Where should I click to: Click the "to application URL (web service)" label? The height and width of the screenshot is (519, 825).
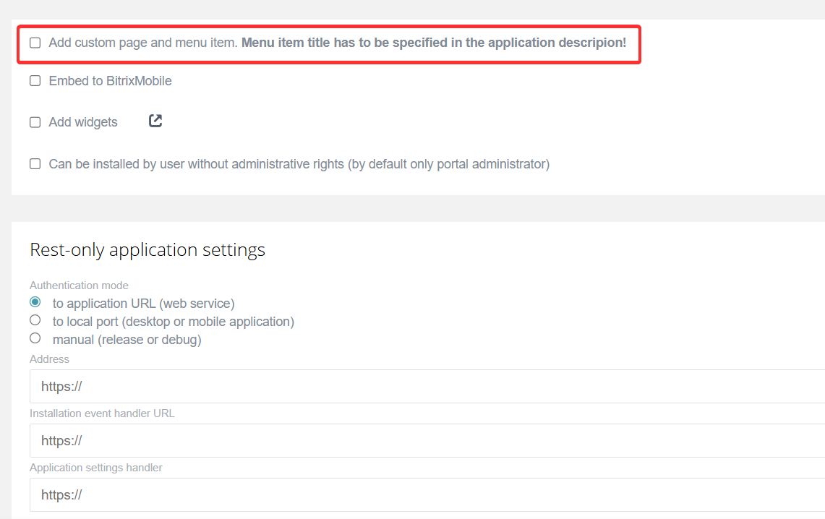143,304
